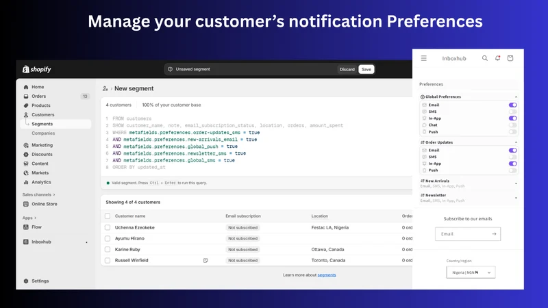Click the Content icon in sidebar

pos(26,164)
